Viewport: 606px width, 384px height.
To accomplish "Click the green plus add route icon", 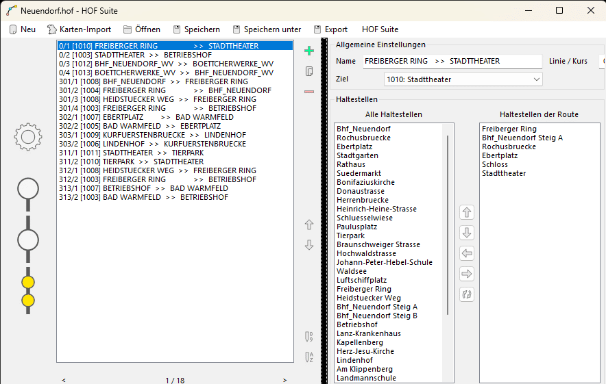I will pos(309,51).
